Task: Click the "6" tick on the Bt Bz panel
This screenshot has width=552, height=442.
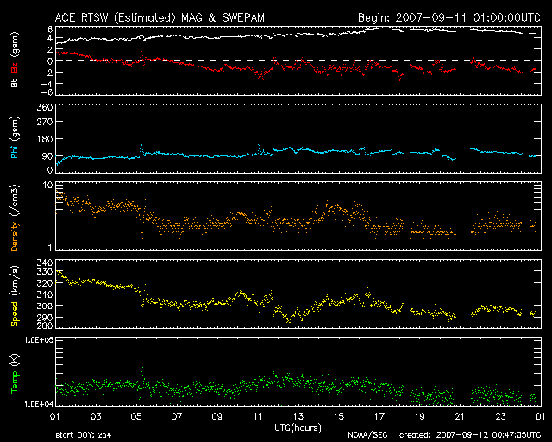Action: (50, 28)
